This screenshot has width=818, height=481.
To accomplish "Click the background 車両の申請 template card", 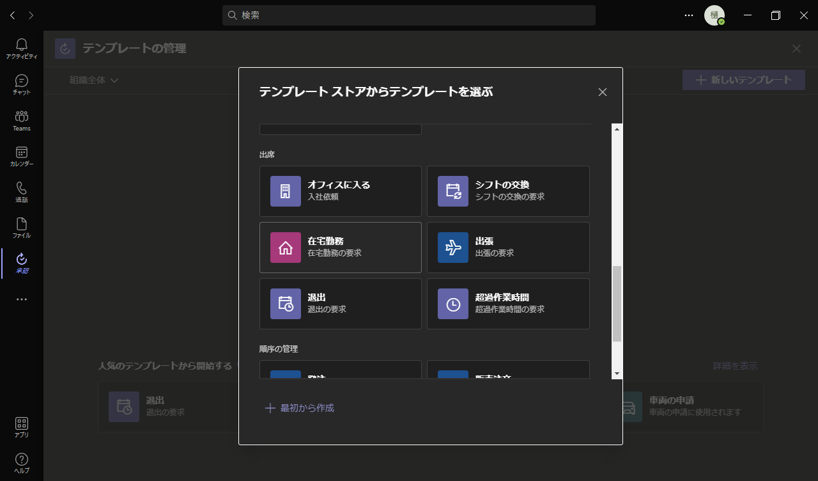I will pyautogui.click(x=692, y=406).
